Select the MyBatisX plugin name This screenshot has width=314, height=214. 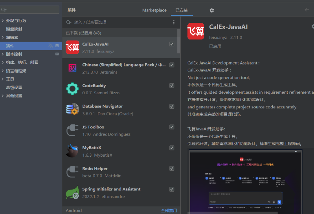92,148
